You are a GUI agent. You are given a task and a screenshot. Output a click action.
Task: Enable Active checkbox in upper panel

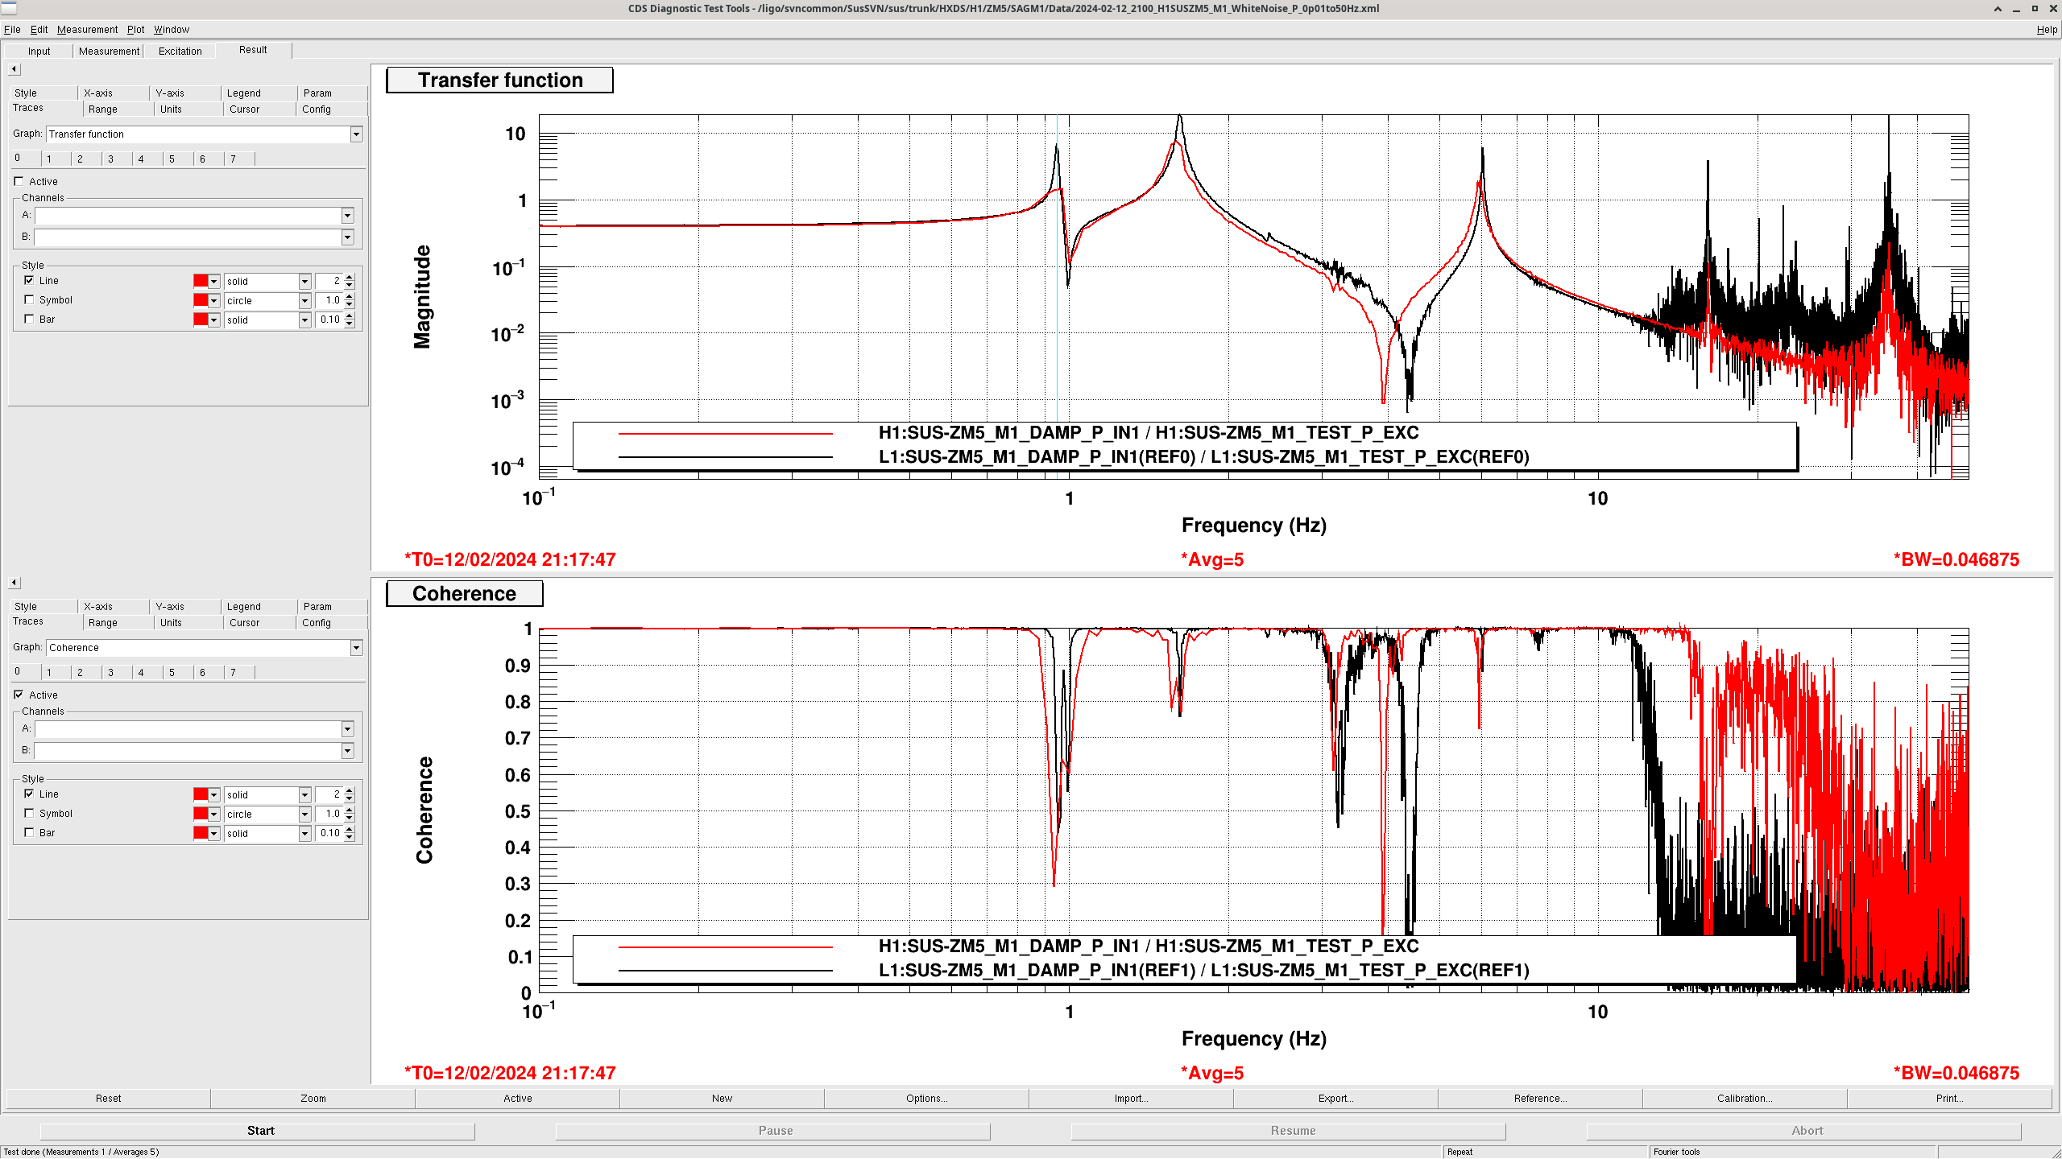click(x=19, y=182)
